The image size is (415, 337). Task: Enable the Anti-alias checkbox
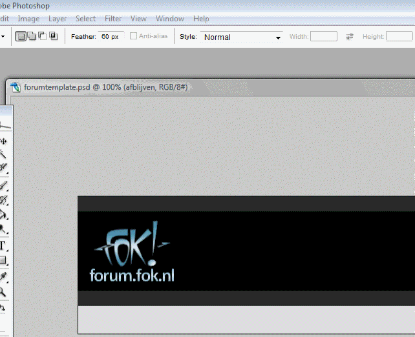point(134,36)
